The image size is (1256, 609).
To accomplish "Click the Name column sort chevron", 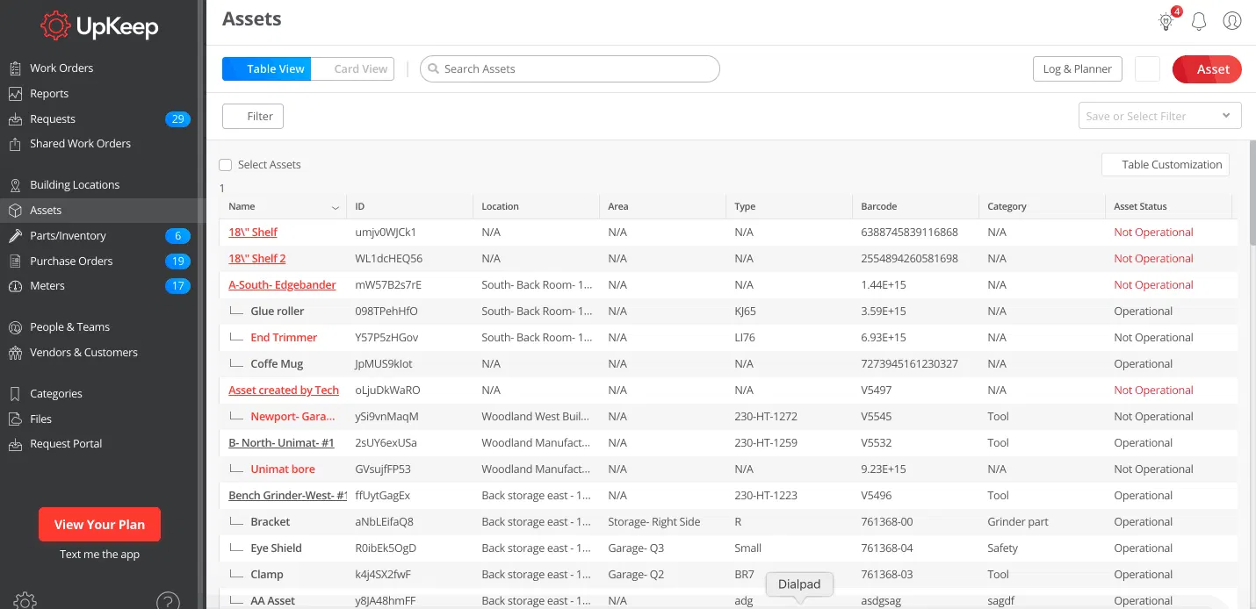I will point(335,208).
